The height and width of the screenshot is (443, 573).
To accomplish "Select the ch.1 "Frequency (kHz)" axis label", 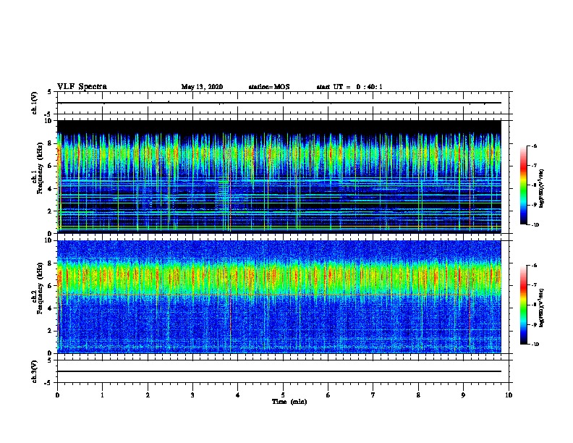I will [40, 168].
